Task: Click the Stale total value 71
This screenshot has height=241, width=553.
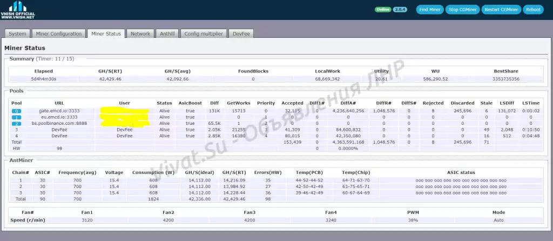Action: coord(486,142)
